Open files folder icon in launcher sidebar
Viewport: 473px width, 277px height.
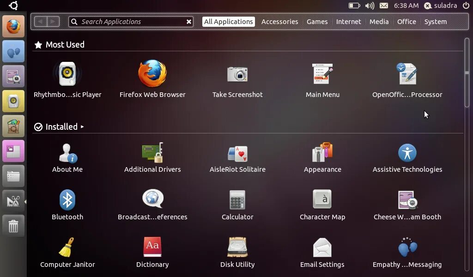13,176
